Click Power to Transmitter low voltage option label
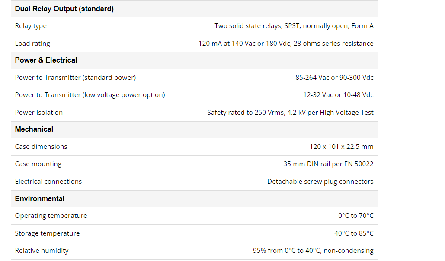This screenshot has height=261, width=445. pyautogui.click(x=90, y=95)
